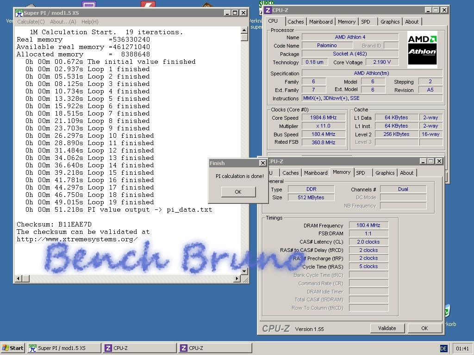Viewport: 474px width, 355px height.
Task: Click the Rated FSB 360.8 MHz field
Action: click(324, 142)
